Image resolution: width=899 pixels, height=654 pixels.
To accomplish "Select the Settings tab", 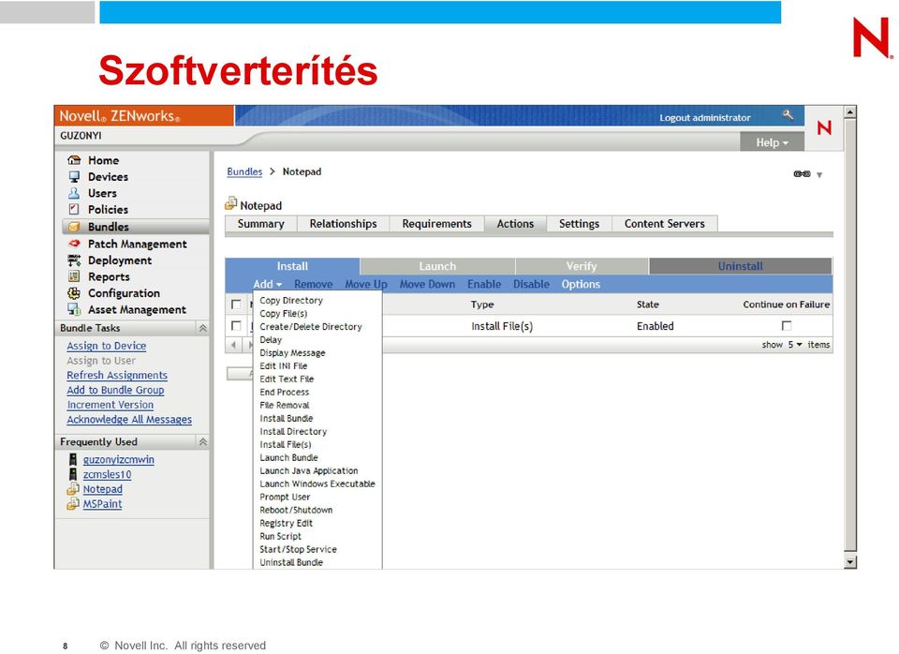I will click(x=579, y=224).
